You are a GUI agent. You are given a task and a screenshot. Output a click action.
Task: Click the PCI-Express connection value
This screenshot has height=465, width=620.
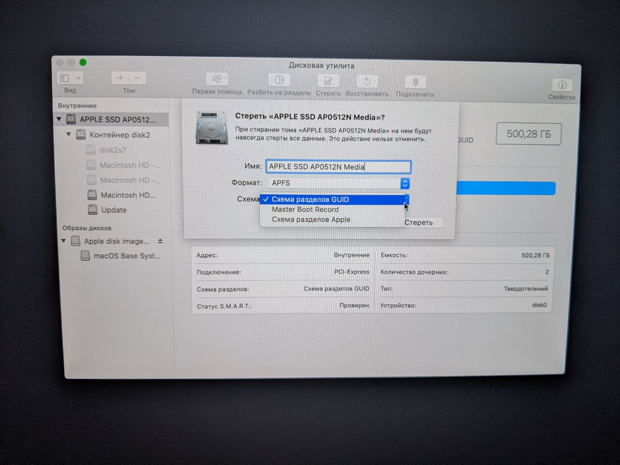click(352, 272)
